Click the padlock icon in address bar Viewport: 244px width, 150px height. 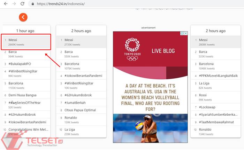tap(33, 4)
